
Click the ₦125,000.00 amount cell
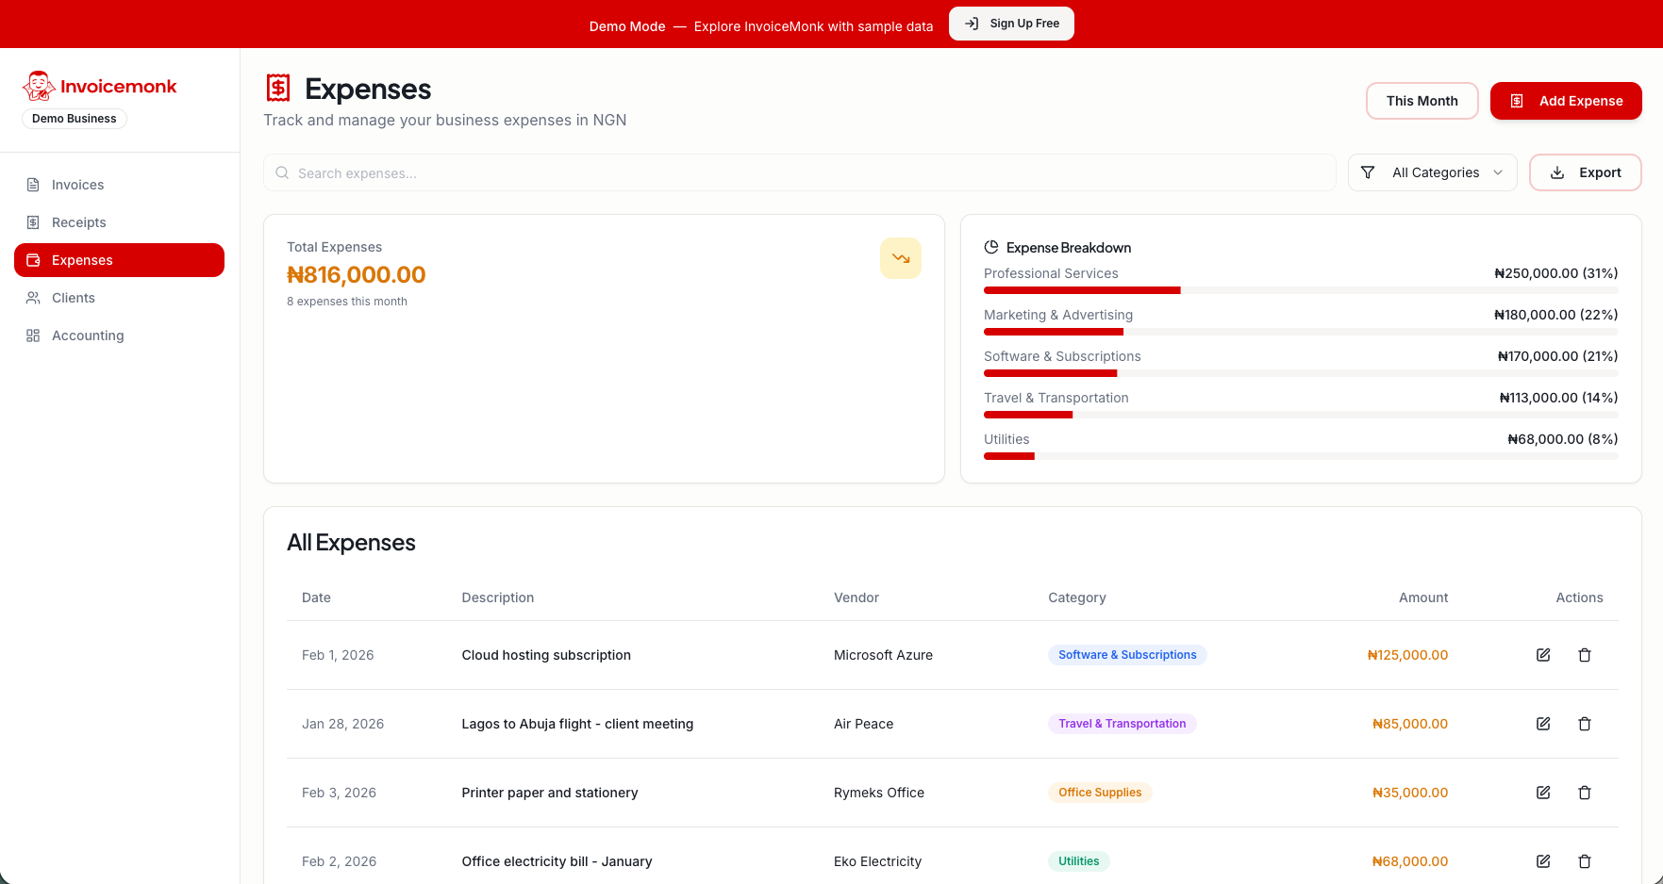(x=1407, y=655)
